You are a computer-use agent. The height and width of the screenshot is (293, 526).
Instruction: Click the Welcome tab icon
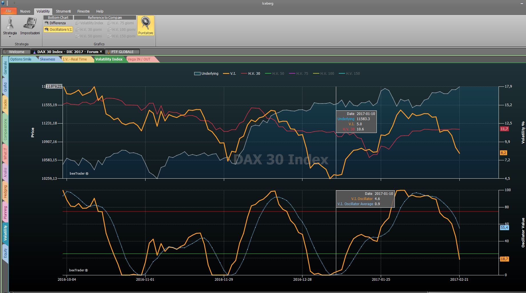coord(6,52)
